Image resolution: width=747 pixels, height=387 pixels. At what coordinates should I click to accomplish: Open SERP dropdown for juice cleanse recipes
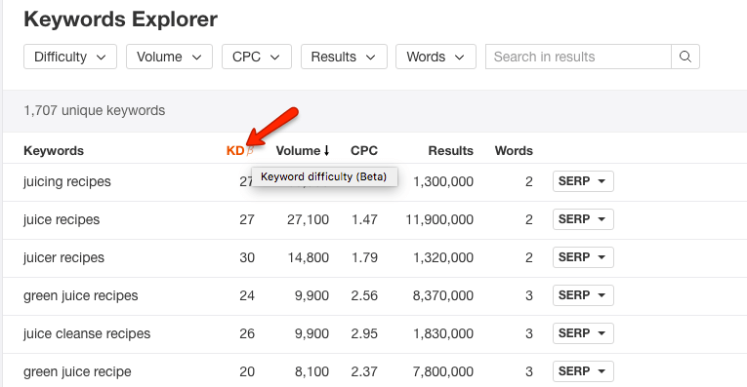(583, 333)
